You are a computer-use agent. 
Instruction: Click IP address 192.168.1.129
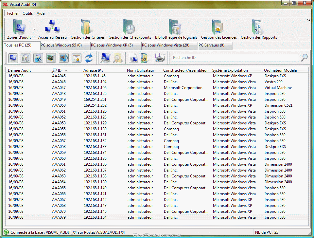(95, 123)
